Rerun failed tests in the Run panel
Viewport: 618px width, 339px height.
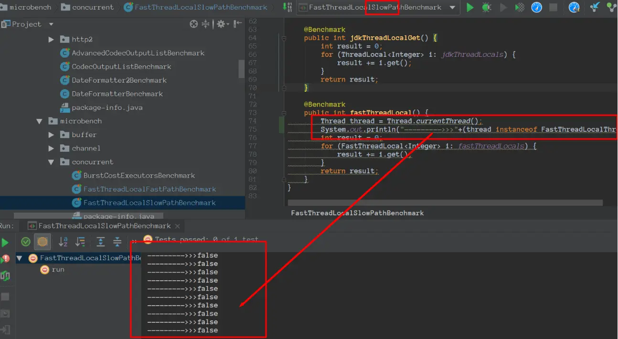[5, 259]
